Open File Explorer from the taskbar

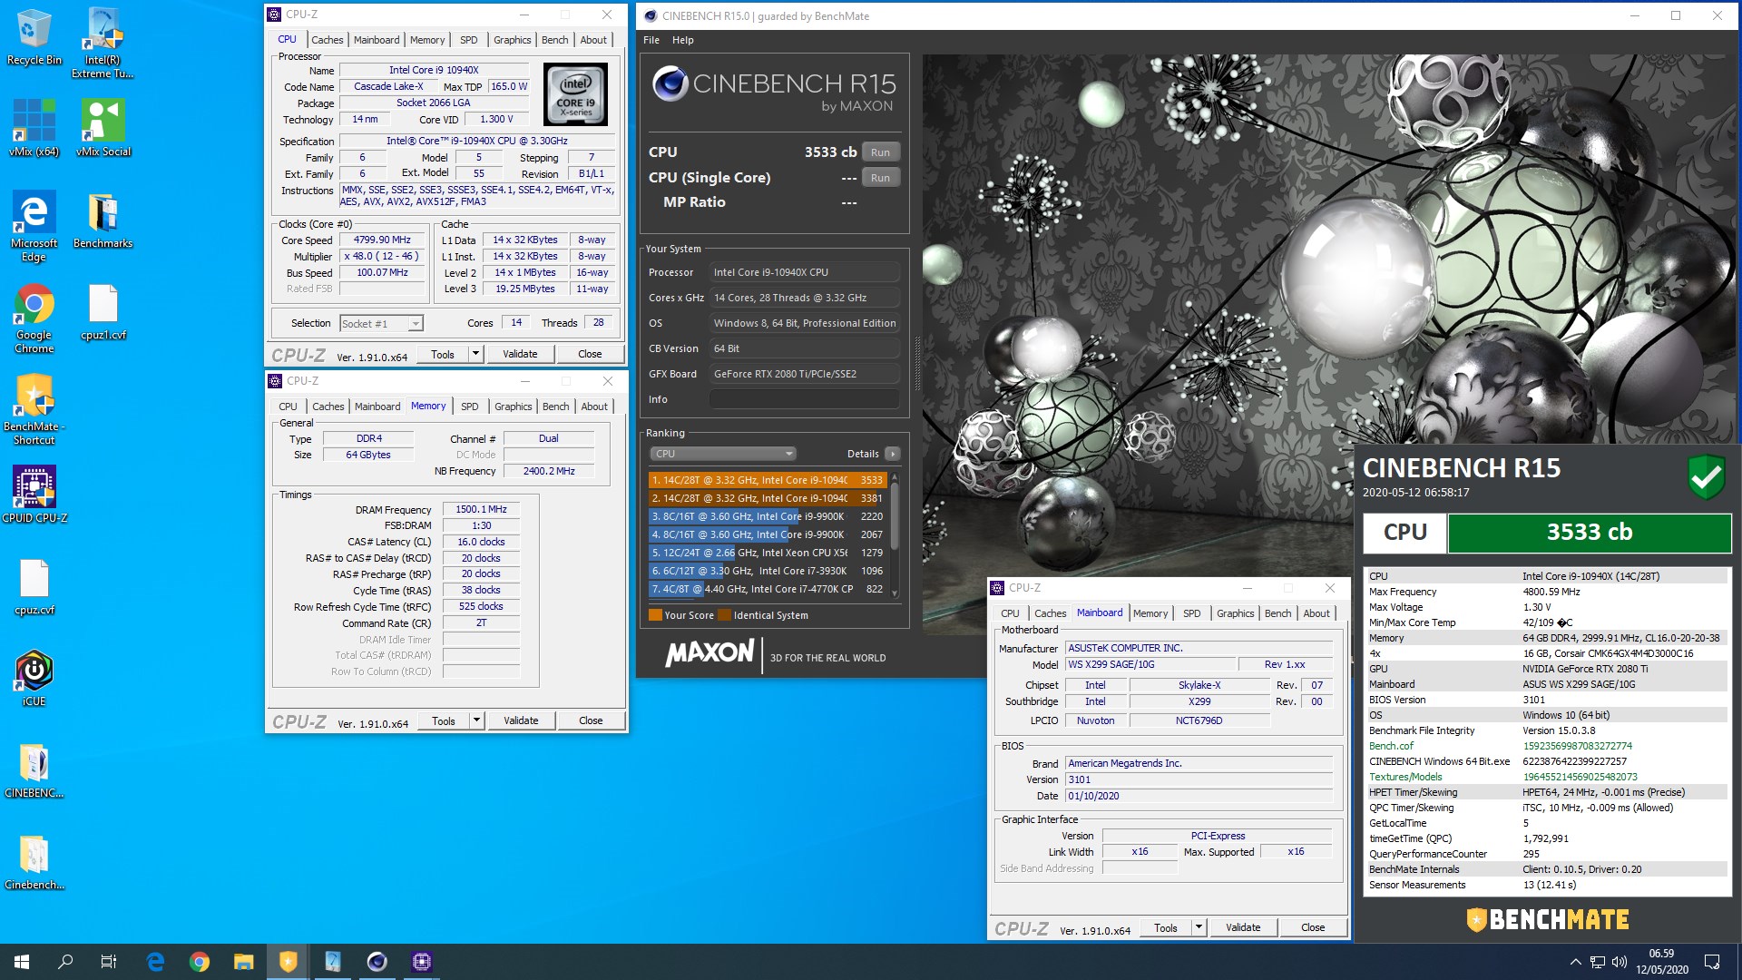click(x=243, y=962)
